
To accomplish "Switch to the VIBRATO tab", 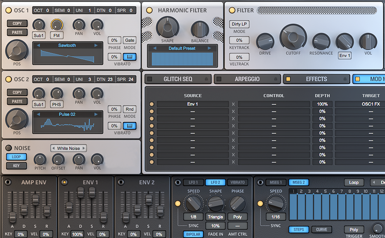I will 237,182.
